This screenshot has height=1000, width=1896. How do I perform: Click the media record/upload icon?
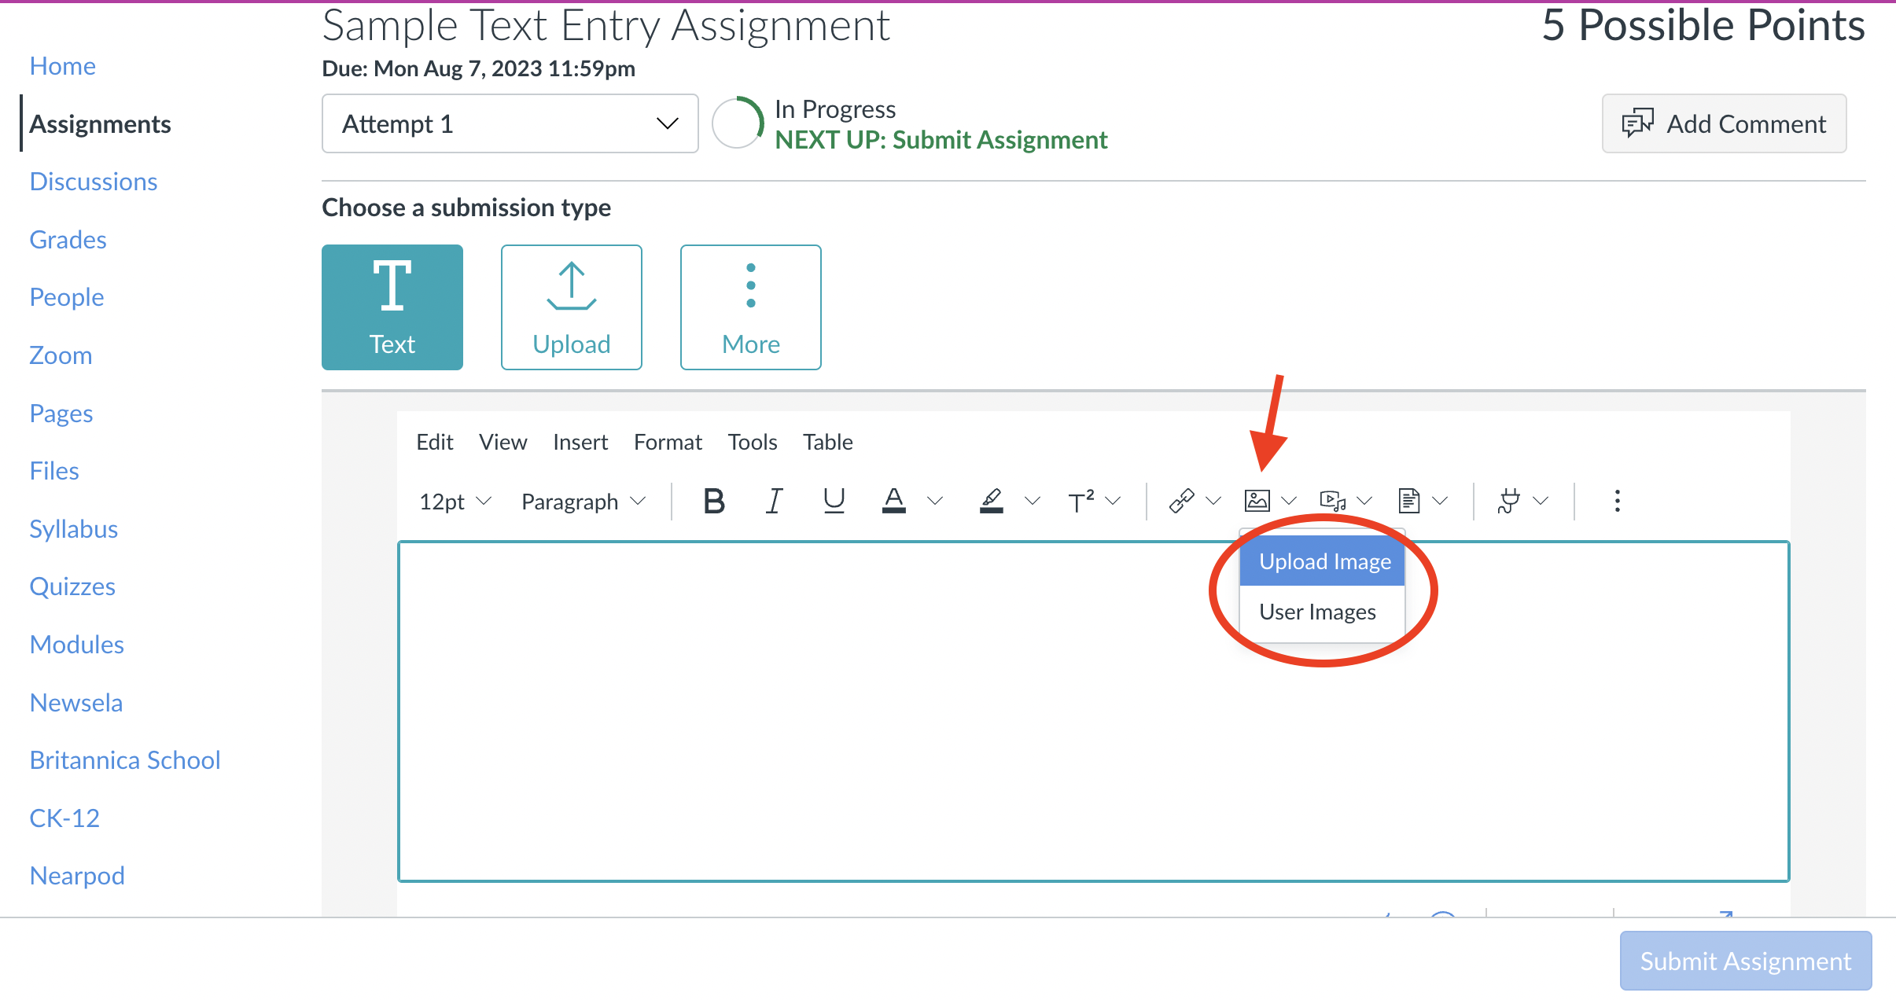[1332, 501]
